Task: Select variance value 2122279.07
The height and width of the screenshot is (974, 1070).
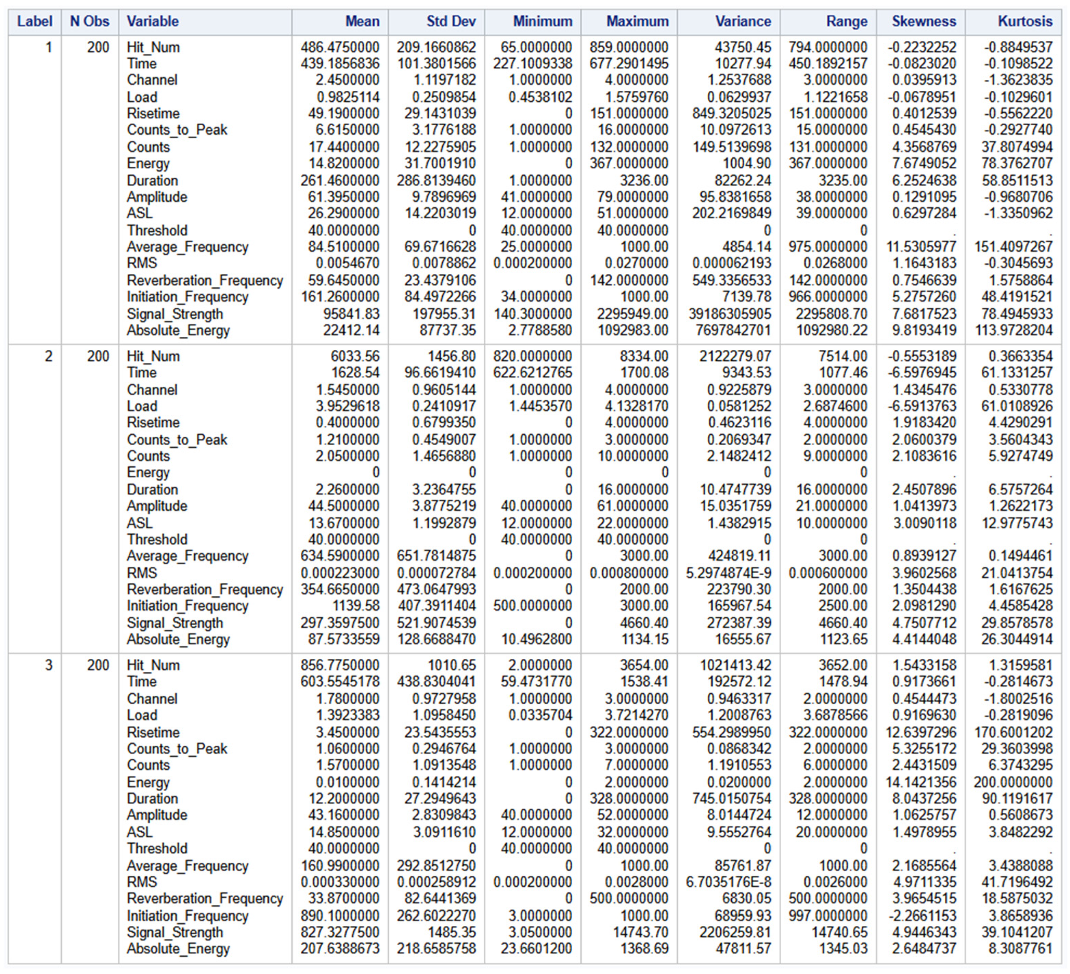Action: (735, 356)
